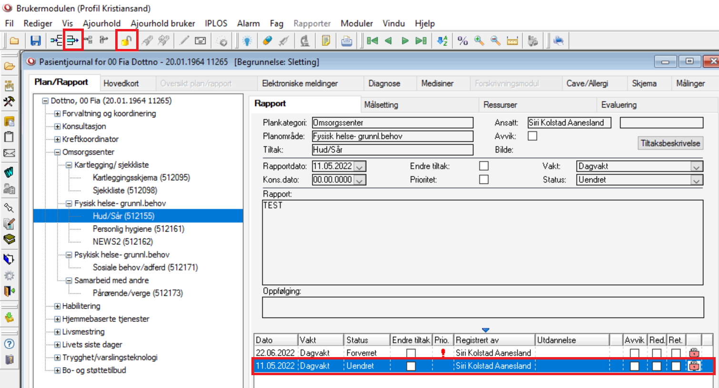Select Personlig hygiene (512161) tree item

(139, 229)
